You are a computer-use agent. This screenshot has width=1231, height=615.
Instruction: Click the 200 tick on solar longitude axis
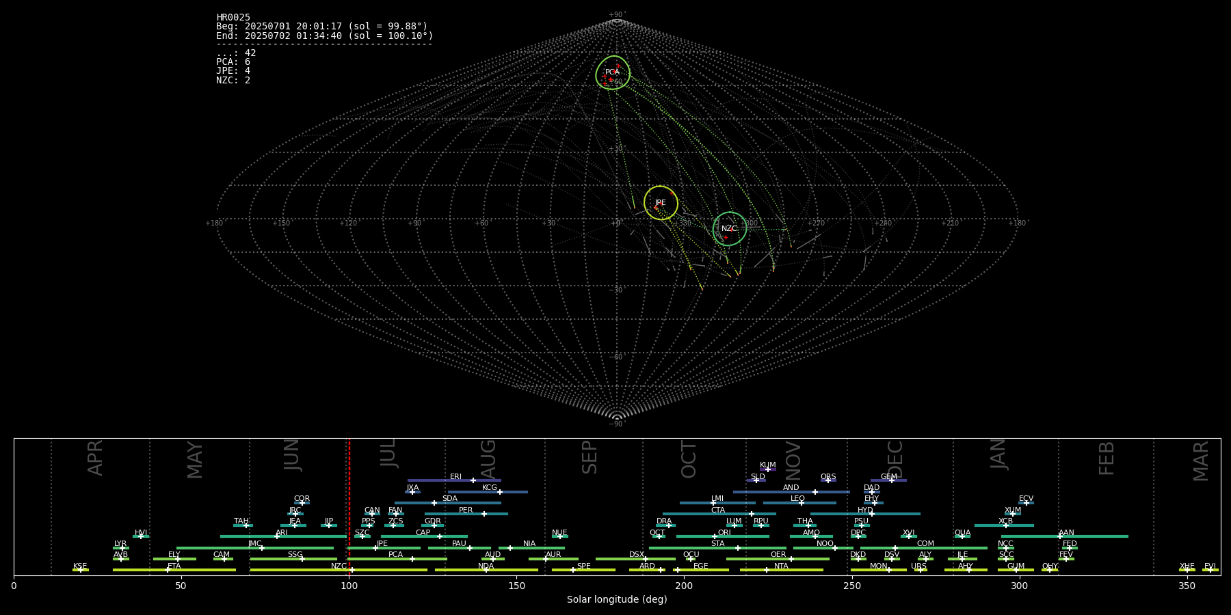point(684,586)
